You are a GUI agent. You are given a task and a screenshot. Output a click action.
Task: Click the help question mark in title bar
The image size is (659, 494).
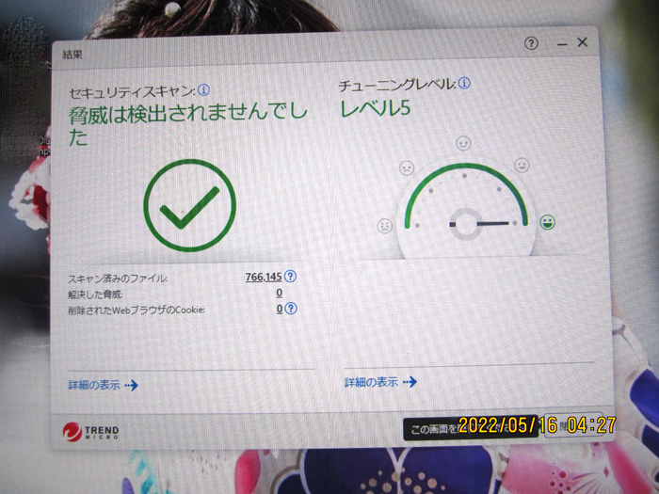[532, 44]
